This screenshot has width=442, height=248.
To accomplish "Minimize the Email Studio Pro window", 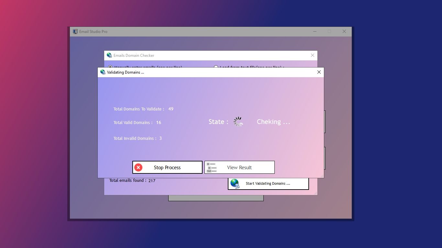I will 315,31.
